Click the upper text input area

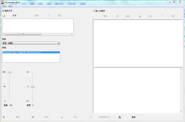(x=138, y=43)
